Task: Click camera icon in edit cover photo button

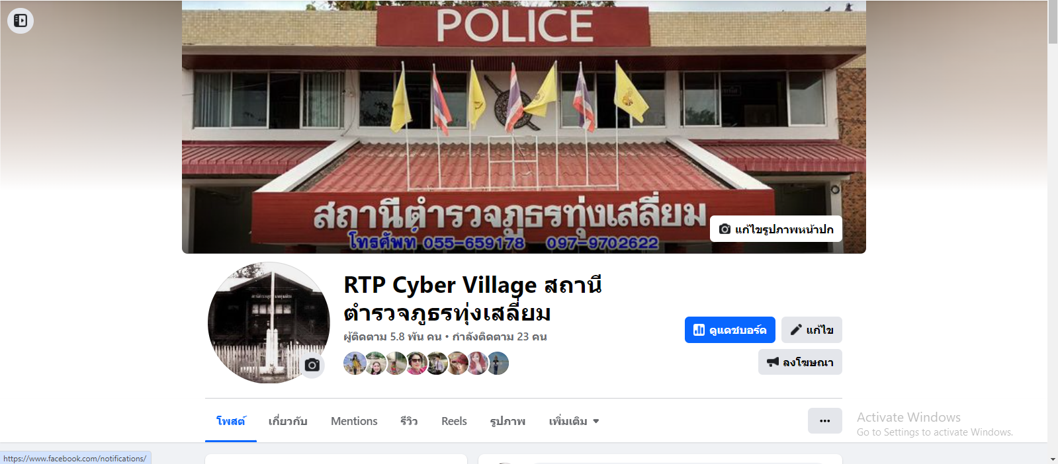Action: tap(725, 229)
